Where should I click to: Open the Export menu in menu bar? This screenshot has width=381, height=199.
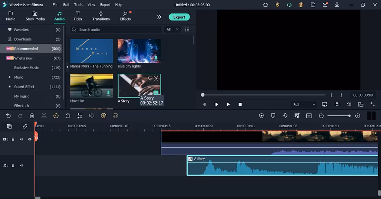click(x=105, y=4)
